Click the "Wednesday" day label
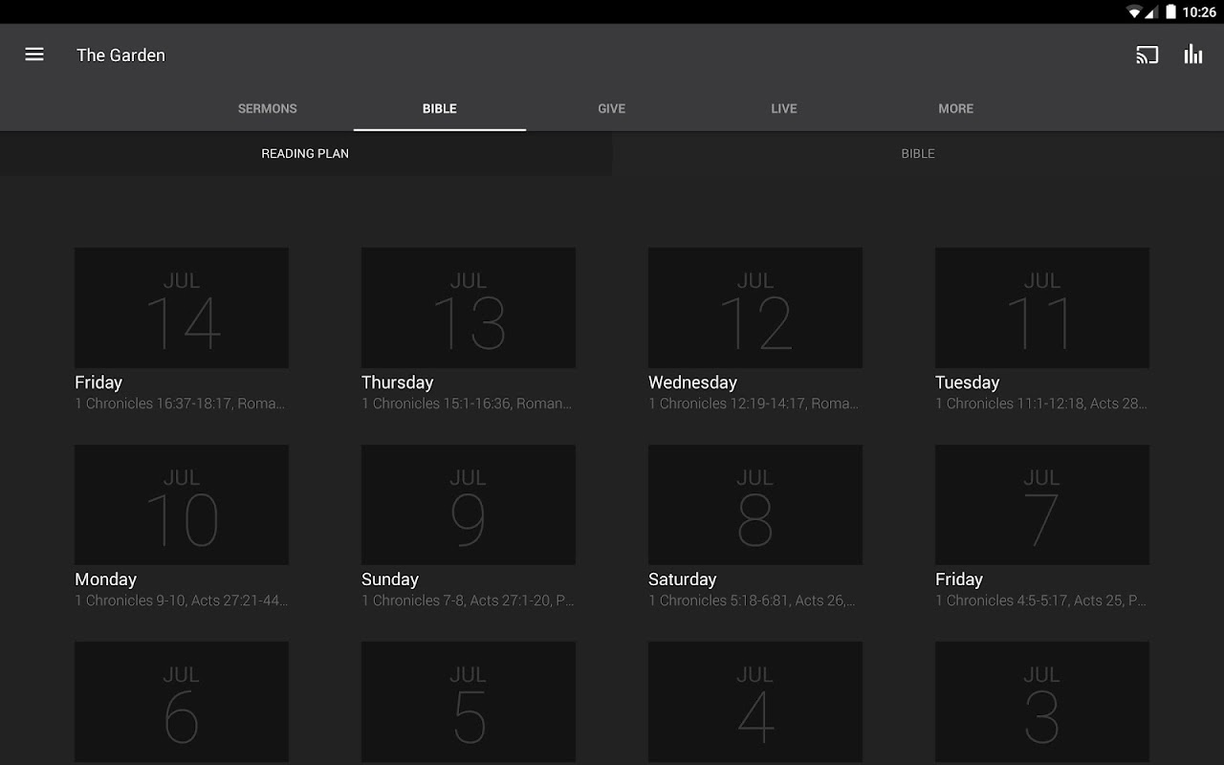The image size is (1224, 765). [x=692, y=382]
